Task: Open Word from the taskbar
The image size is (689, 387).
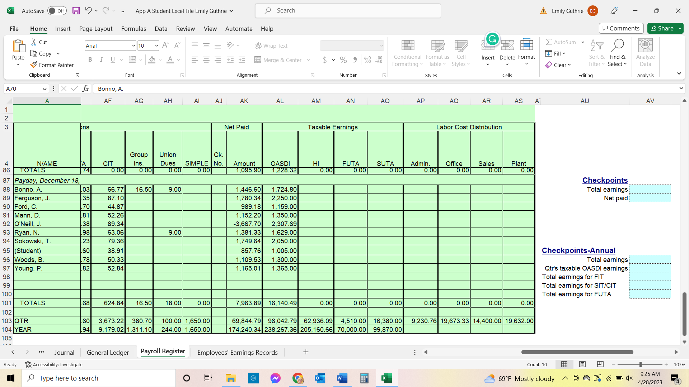Action: [342, 378]
